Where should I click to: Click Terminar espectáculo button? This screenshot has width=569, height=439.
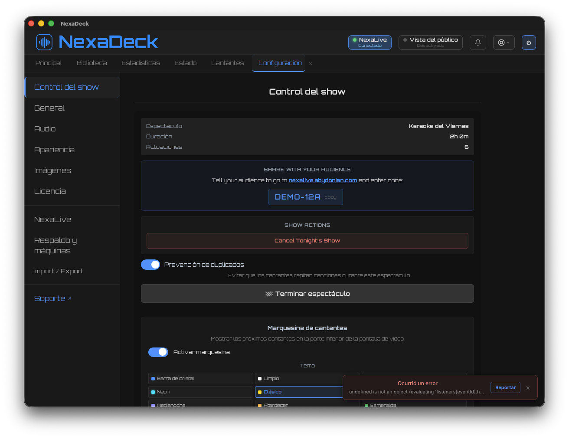307,294
